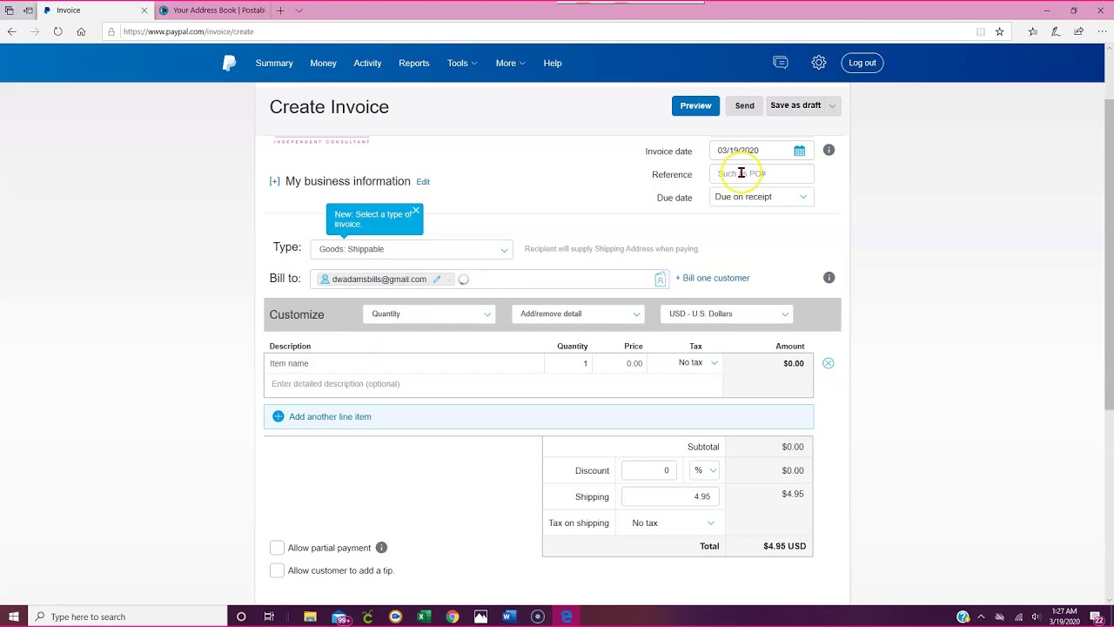1114x627 pixels.
Task: Open the Money menu
Action: (323, 63)
